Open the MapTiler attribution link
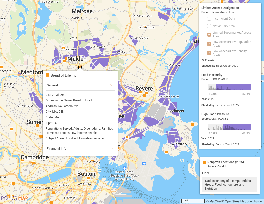The image size is (264, 204). (214, 201)
